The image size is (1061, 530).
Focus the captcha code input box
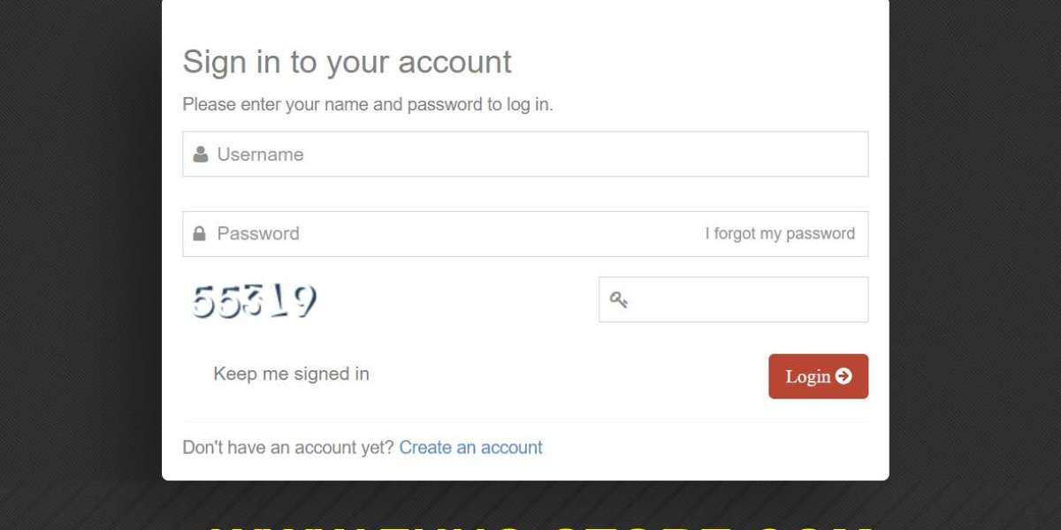click(x=733, y=299)
